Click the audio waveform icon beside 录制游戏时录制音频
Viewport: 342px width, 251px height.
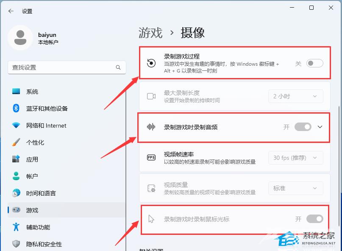(151, 127)
